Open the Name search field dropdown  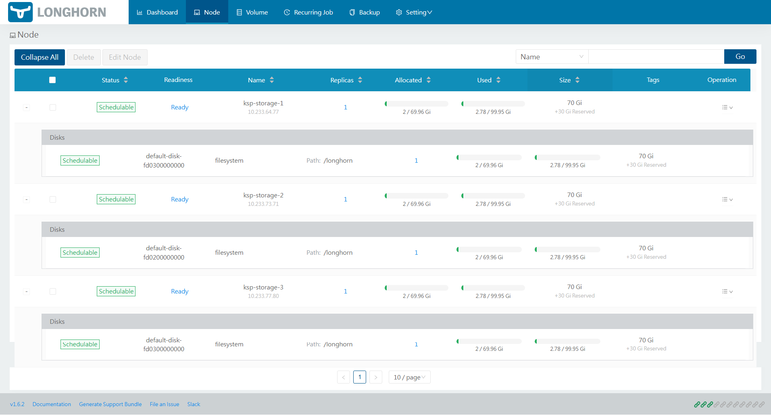[x=552, y=57]
